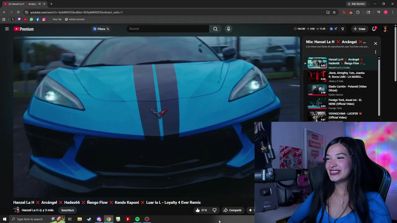This screenshot has width=397, height=223.
Task: Close the Hanzel La H browser tab
Action: click(44, 4)
